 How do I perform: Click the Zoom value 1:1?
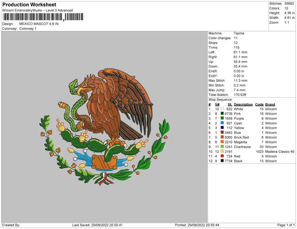(x=287, y=23)
